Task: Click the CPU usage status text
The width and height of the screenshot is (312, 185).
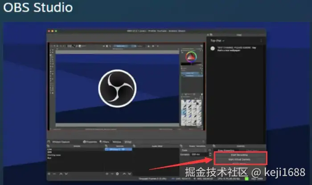Action: tap(229, 179)
